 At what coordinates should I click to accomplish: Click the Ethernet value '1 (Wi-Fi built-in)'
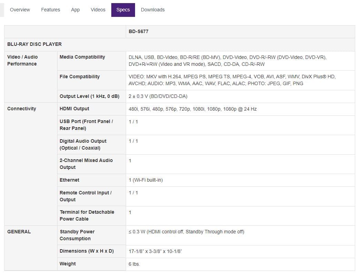[x=146, y=180]
